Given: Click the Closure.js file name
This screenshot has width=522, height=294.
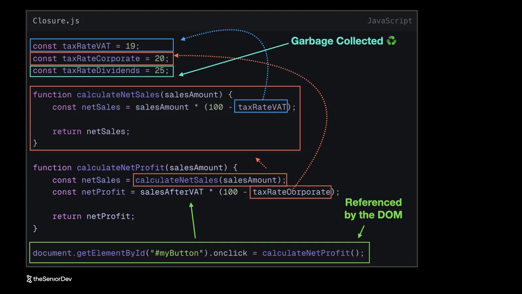Looking at the screenshot, I should coord(56,21).
